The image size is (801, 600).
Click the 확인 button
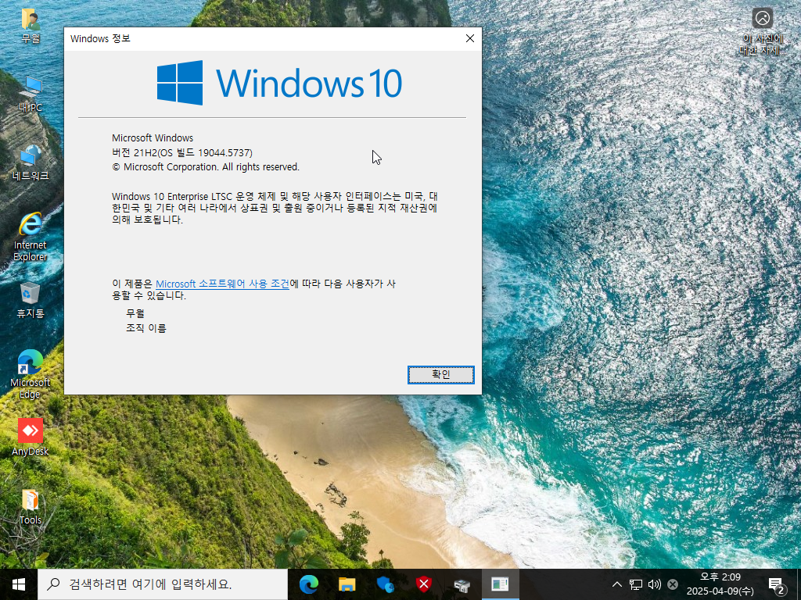point(441,374)
